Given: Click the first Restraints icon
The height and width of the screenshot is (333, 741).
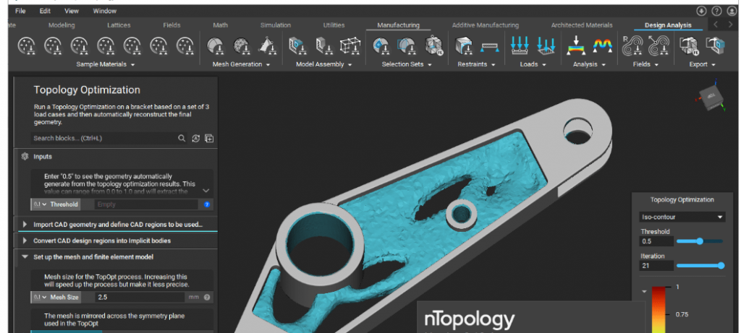Looking at the screenshot, I should tap(463, 46).
